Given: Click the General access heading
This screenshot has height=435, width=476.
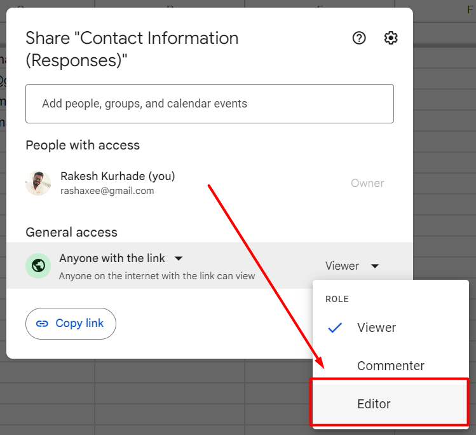Looking at the screenshot, I should [71, 232].
